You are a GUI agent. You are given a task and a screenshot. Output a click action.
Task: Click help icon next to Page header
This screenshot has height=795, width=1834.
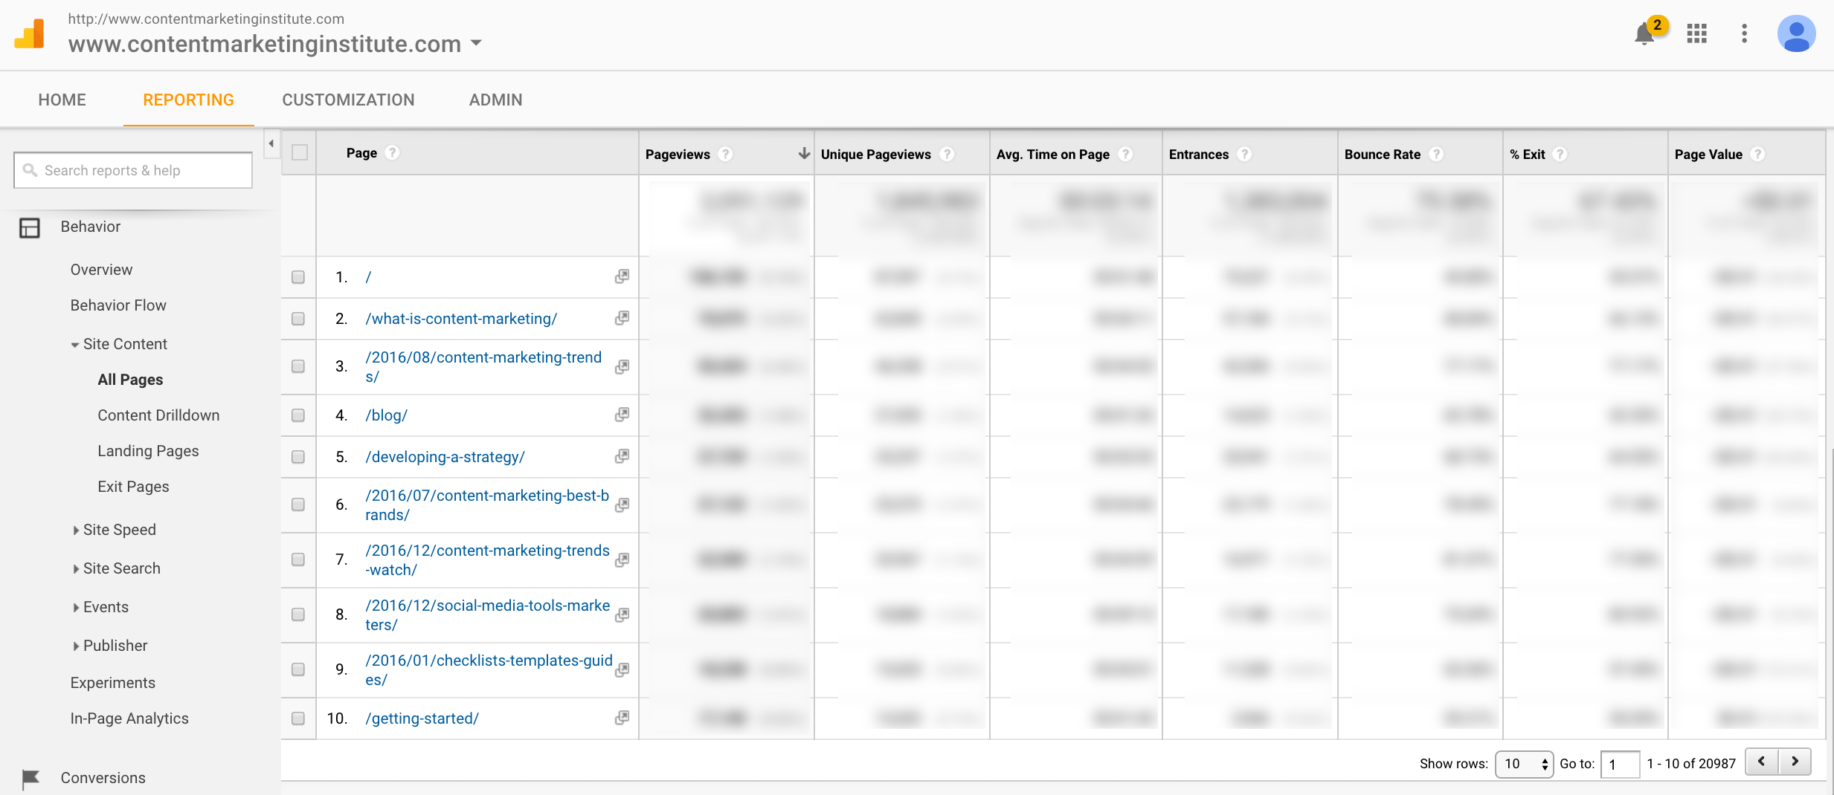coord(393,152)
